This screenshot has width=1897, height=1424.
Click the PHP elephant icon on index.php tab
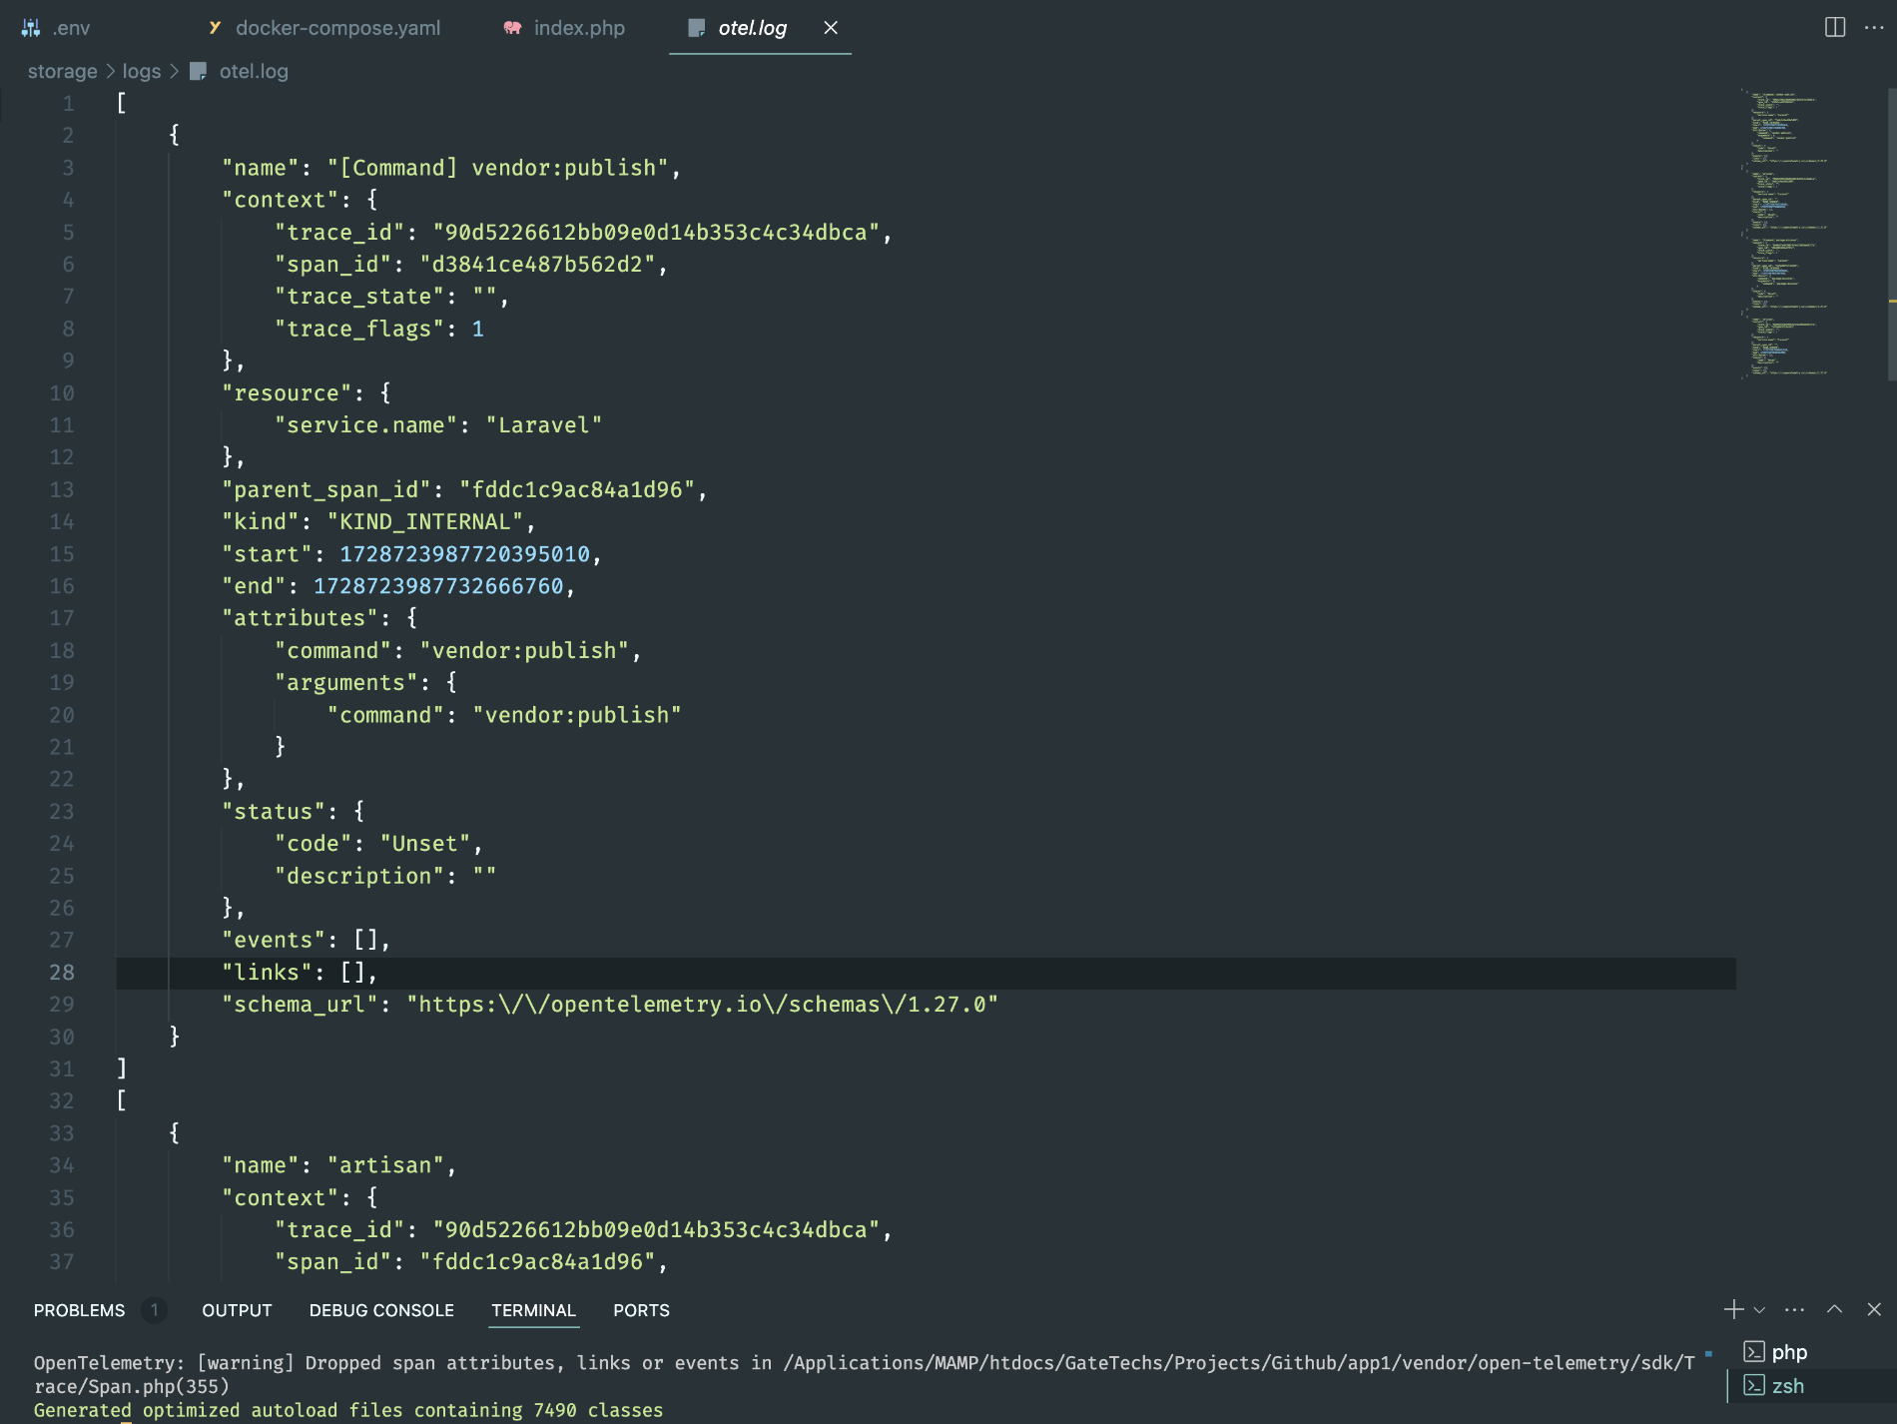tap(512, 28)
